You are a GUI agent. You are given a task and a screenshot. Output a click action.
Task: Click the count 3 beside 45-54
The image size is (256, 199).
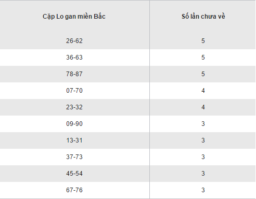203,174
